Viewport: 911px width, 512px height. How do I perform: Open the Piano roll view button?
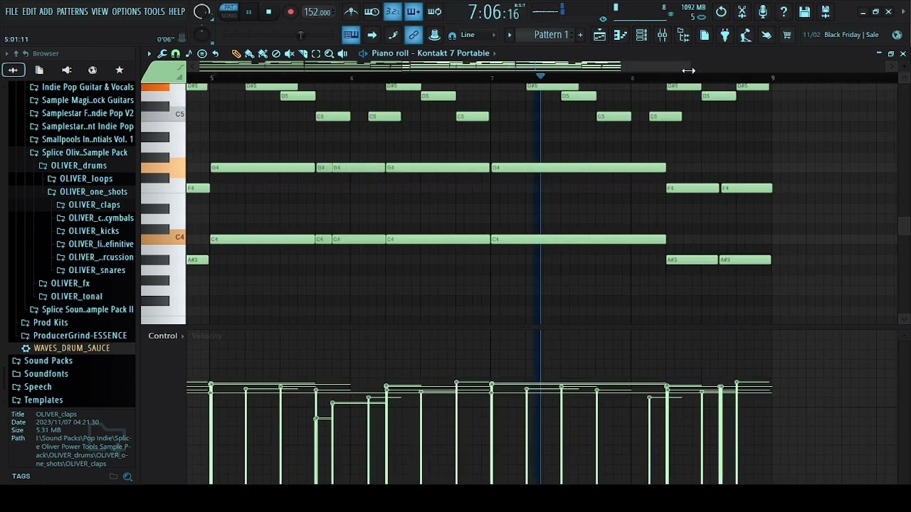point(621,35)
